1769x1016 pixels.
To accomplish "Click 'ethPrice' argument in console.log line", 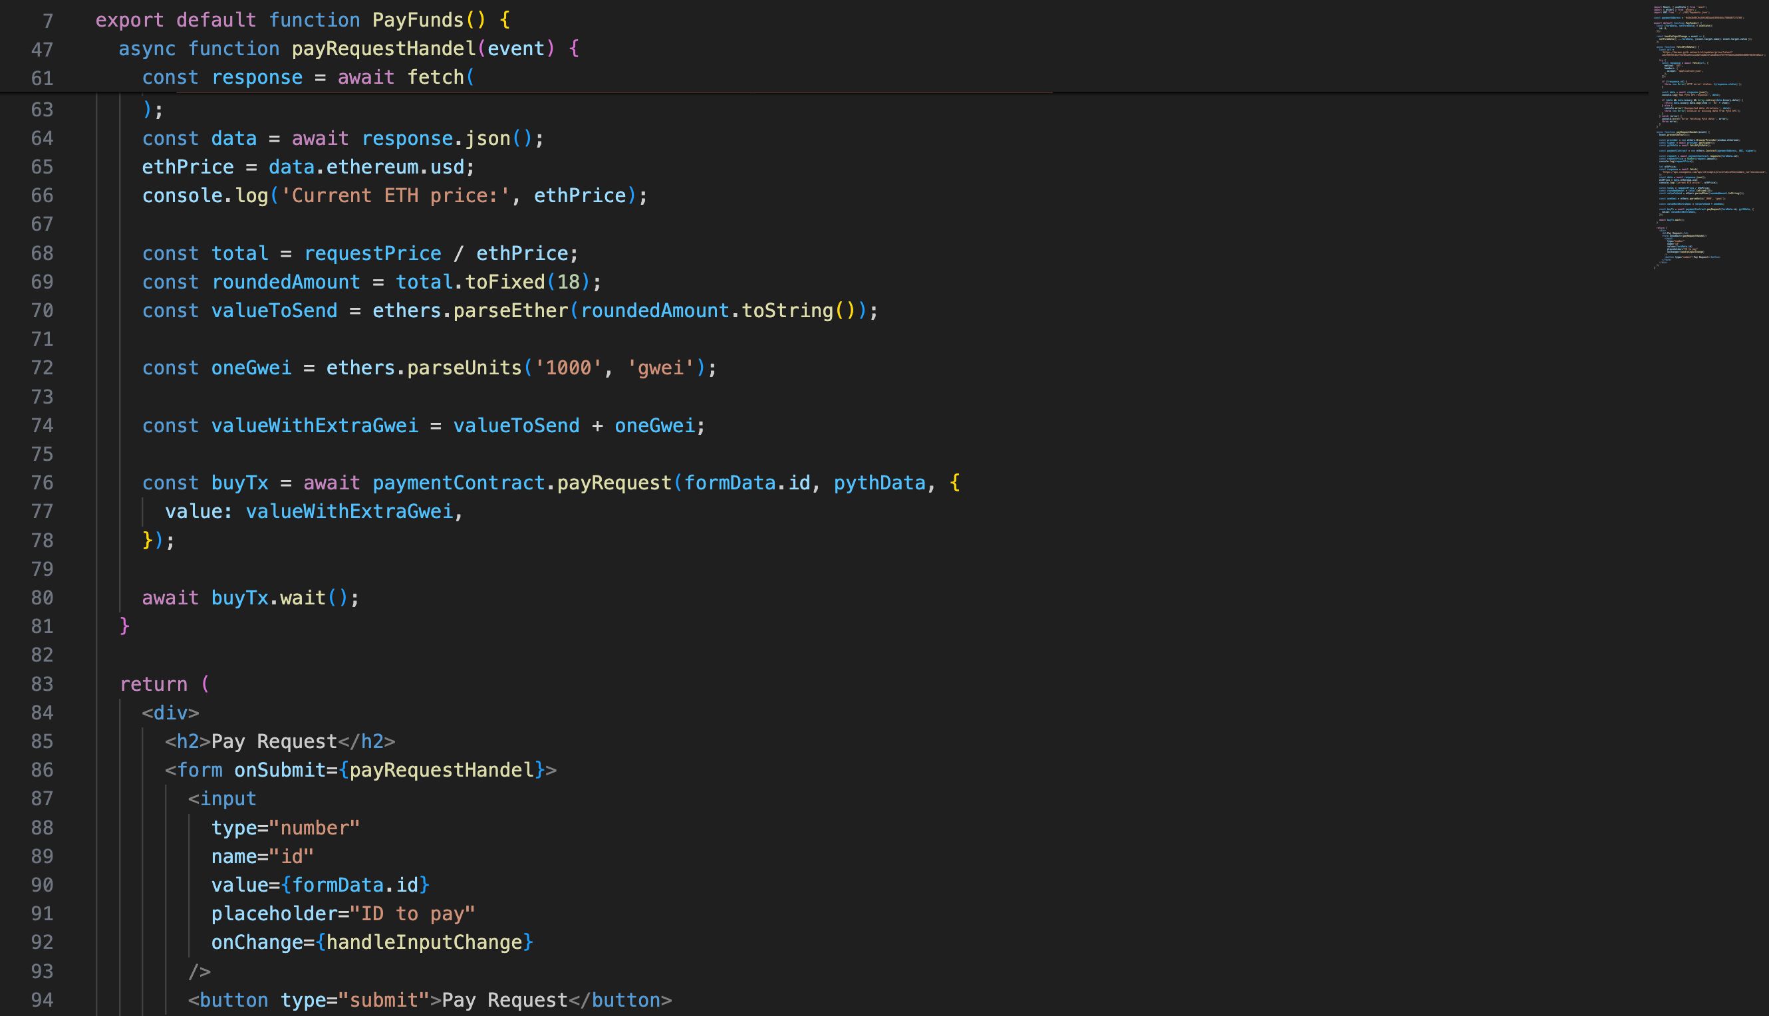I will [x=580, y=195].
